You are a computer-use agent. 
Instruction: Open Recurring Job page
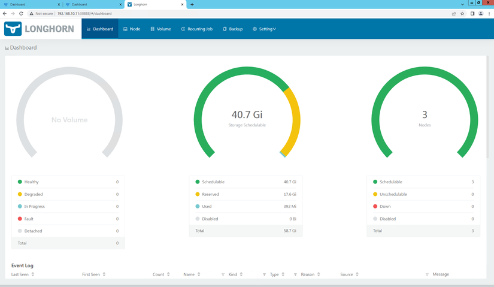coord(196,29)
